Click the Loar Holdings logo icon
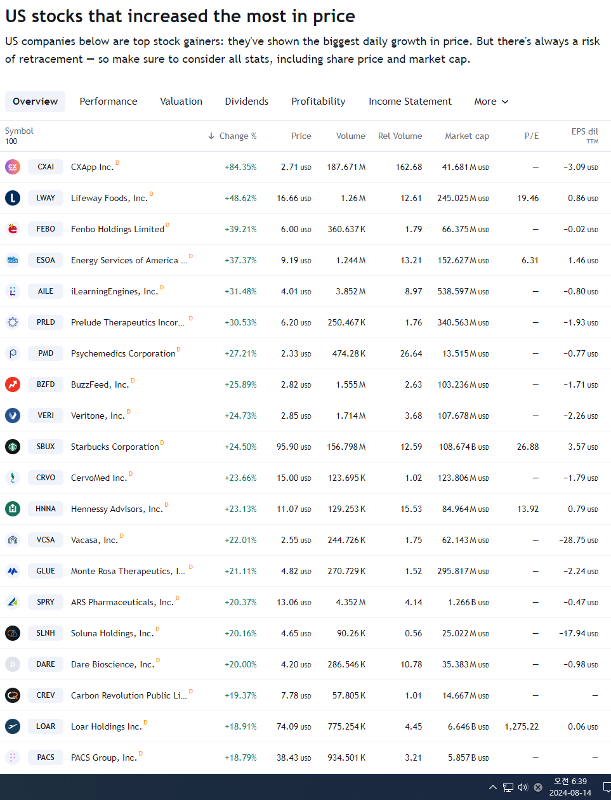Screen dimensions: 611x800 (13, 726)
